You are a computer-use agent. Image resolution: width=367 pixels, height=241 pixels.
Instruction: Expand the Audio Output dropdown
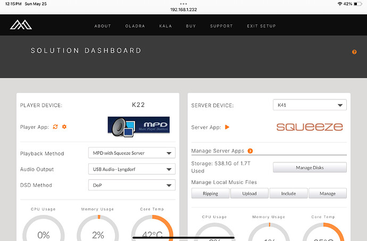[x=132, y=169]
